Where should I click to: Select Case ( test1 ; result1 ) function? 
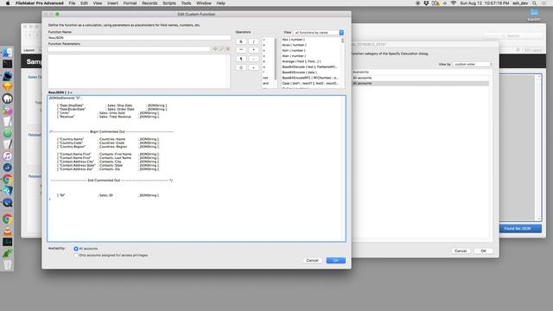tap(310, 83)
